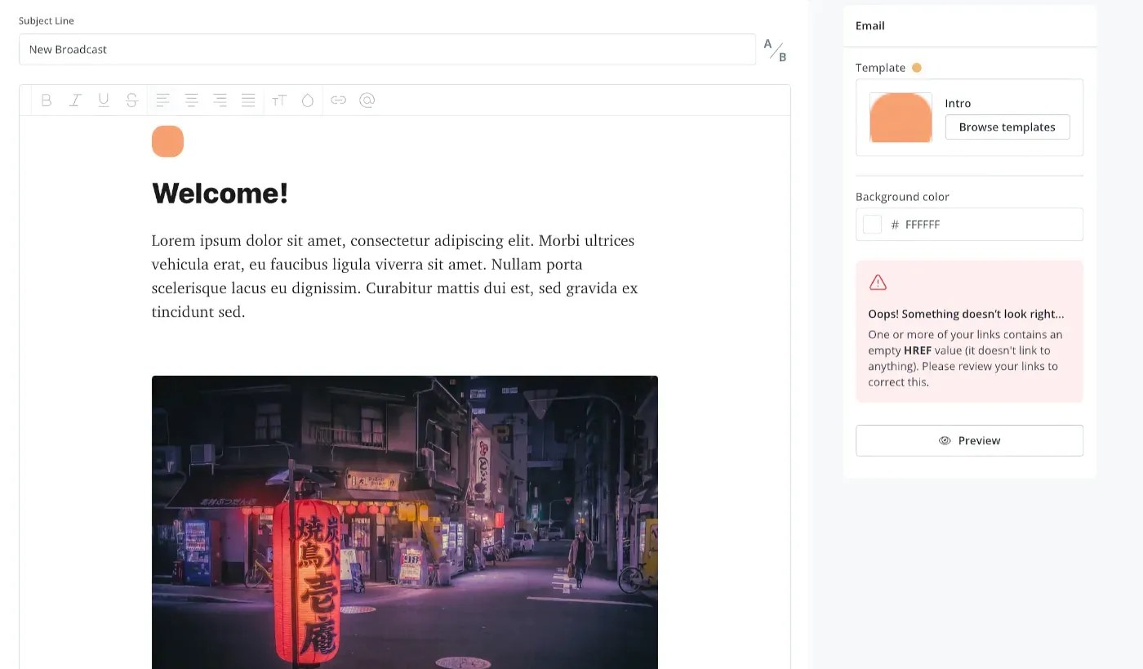This screenshot has height=669, width=1143.
Task: Right align the text
Action: pos(220,100)
